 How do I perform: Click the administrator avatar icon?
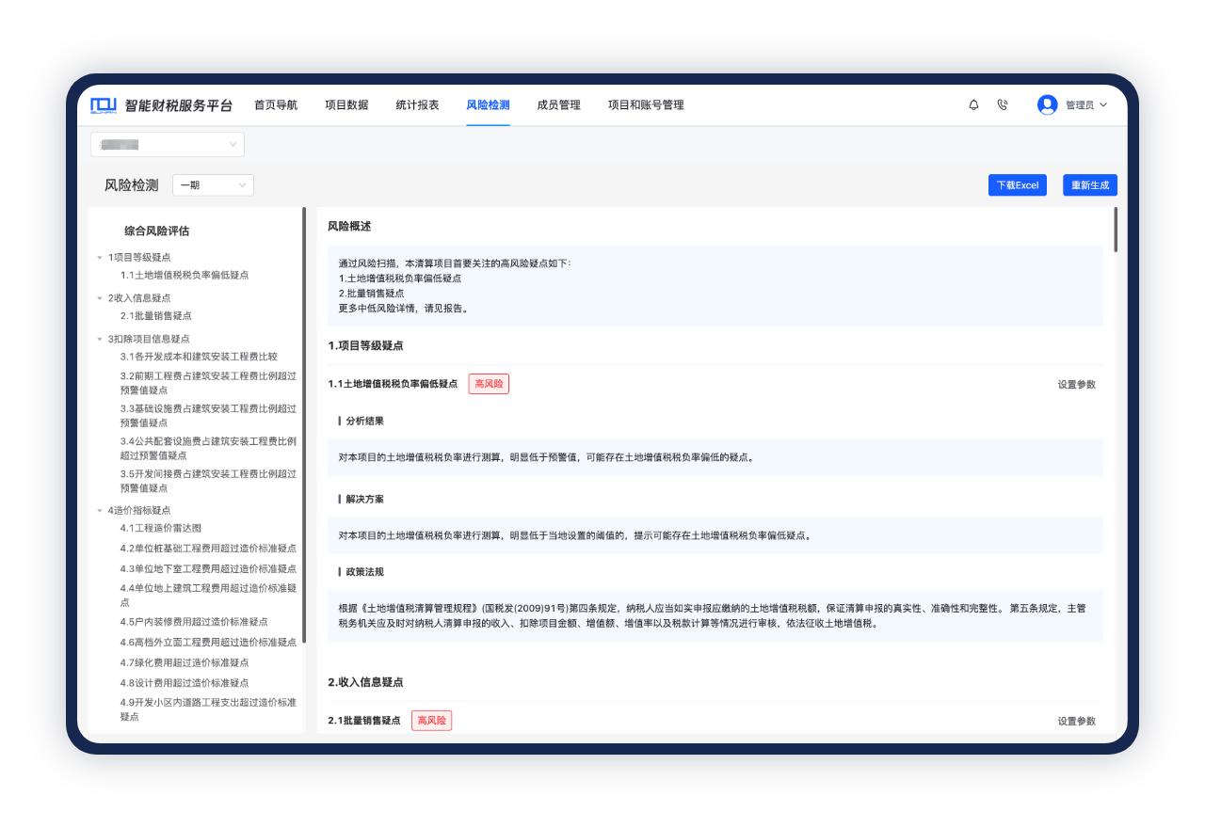1047,105
